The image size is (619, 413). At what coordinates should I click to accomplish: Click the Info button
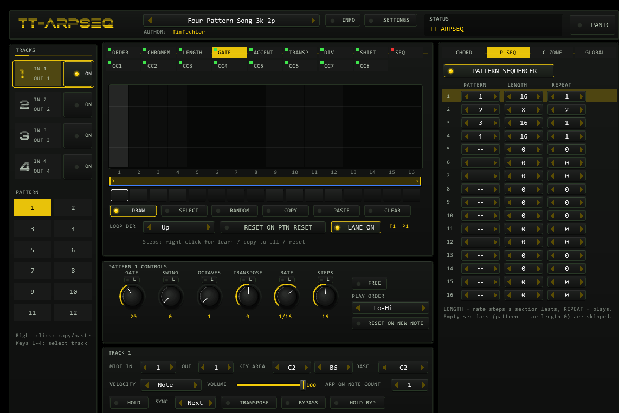(343, 20)
